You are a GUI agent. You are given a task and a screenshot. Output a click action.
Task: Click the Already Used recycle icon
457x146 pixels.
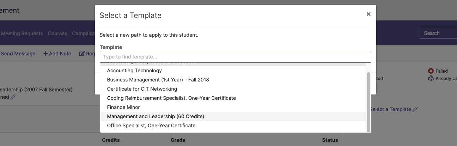431,78
